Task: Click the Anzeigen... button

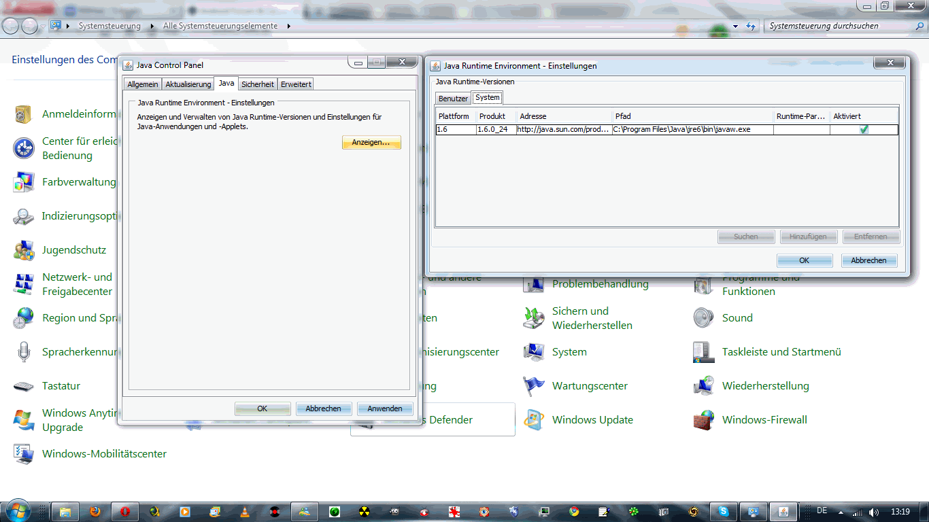Action: [371, 143]
